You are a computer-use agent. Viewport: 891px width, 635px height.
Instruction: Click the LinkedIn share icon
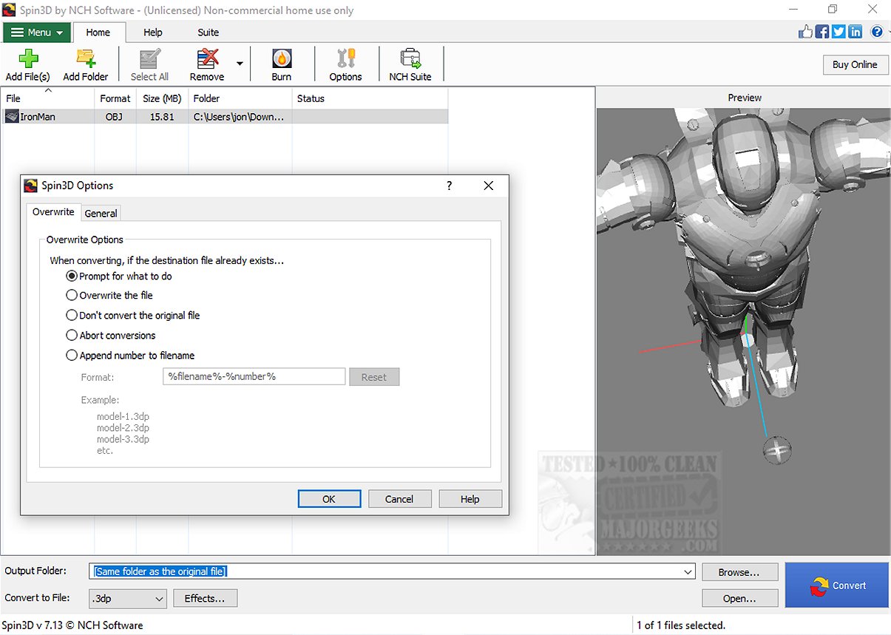[x=856, y=31]
